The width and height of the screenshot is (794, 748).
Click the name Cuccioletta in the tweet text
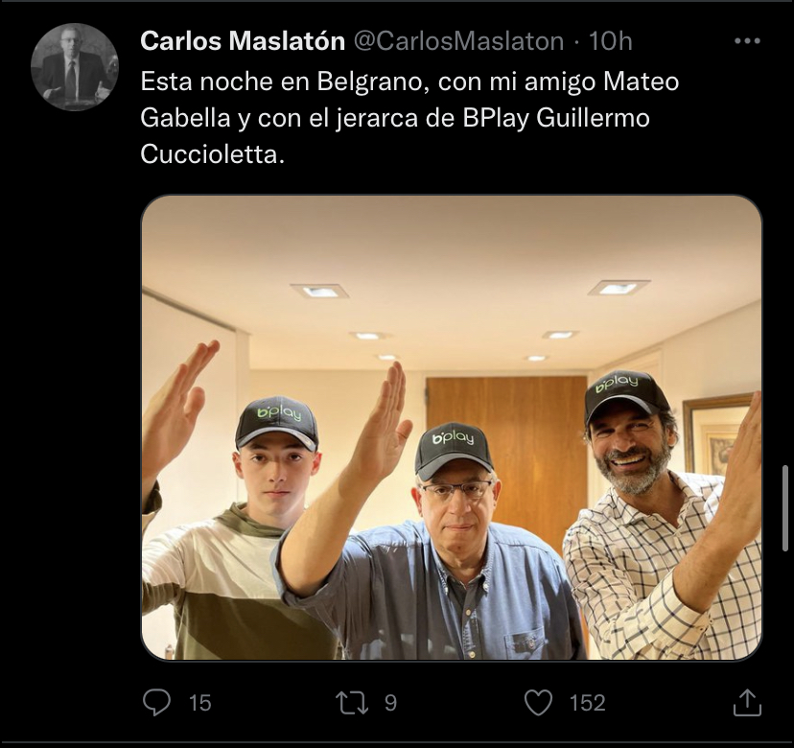pyautogui.click(x=212, y=154)
